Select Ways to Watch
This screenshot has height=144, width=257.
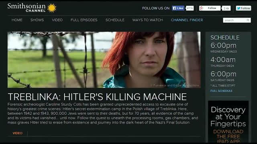[x=147, y=20]
